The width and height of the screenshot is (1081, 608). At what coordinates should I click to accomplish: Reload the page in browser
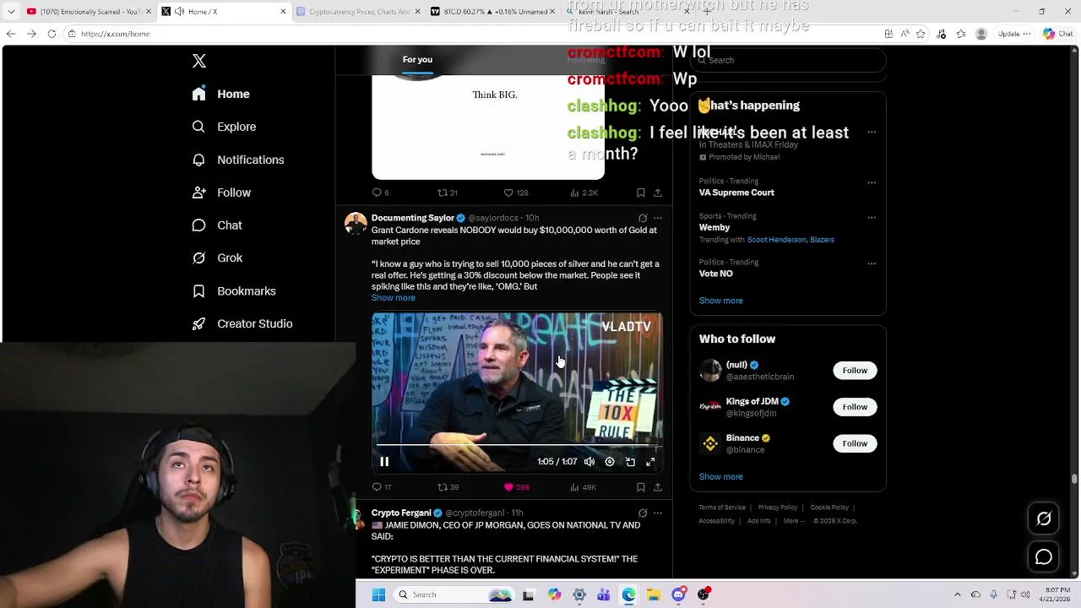tap(52, 34)
